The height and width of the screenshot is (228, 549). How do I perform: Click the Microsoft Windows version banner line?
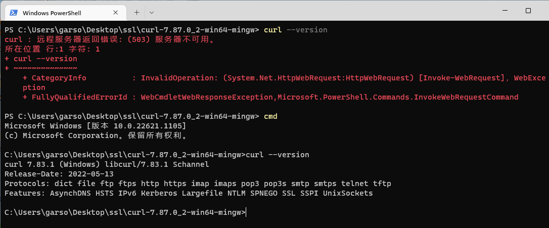95,125
